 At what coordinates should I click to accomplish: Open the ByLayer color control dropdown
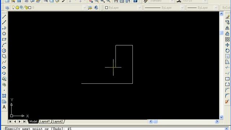[139, 8]
